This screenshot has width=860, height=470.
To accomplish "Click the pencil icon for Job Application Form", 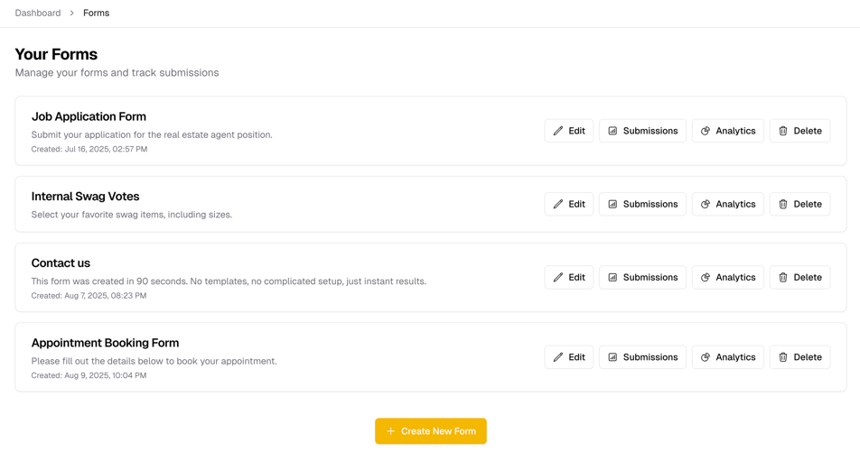I will click(557, 131).
